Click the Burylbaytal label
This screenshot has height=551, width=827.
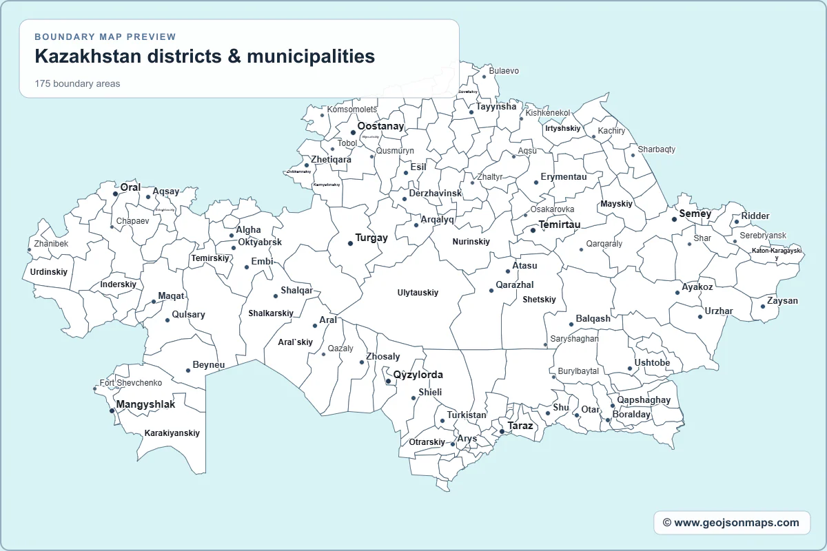(578, 371)
